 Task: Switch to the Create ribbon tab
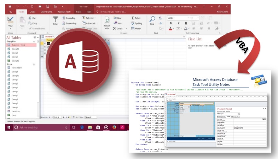(x=32, y=12)
